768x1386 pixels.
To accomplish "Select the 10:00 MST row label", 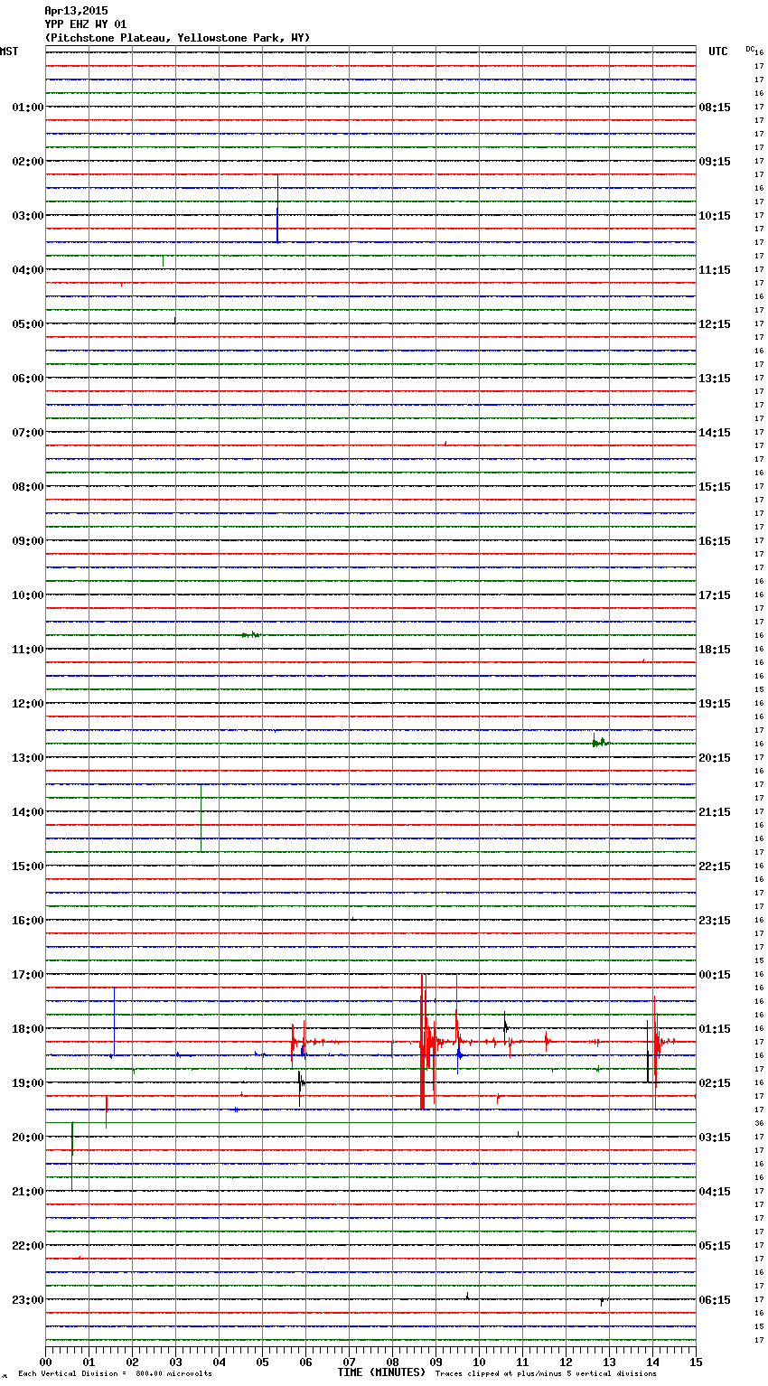I will 28,595.
